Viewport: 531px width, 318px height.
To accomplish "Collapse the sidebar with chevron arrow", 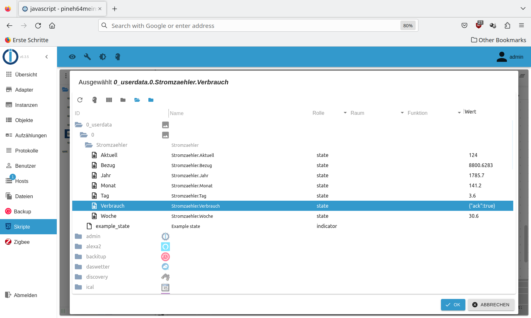I will coord(47,57).
